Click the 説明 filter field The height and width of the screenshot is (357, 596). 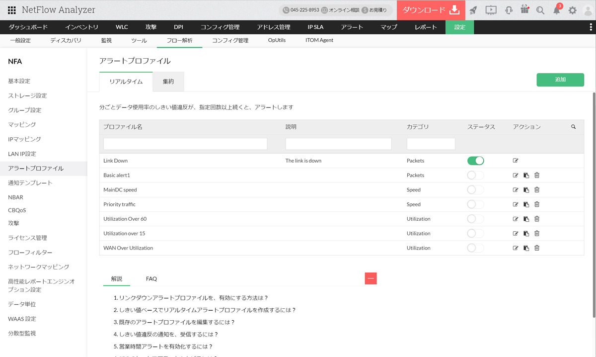[x=338, y=144]
